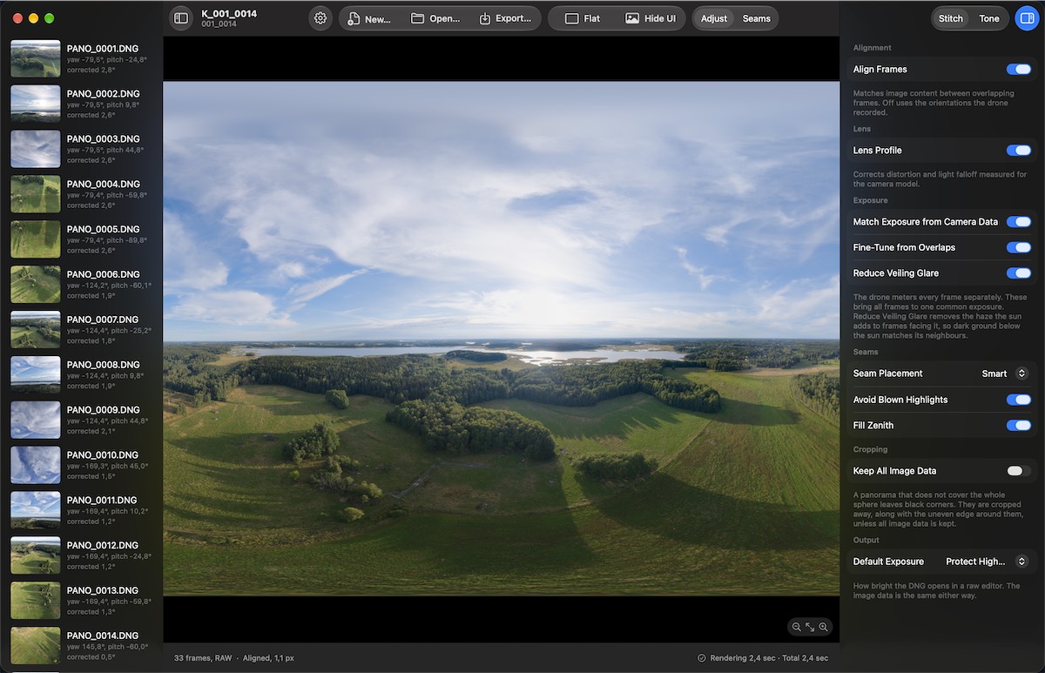
Task: Select the PANO_0007.DNG thumbnail
Action: click(x=36, y=329)
